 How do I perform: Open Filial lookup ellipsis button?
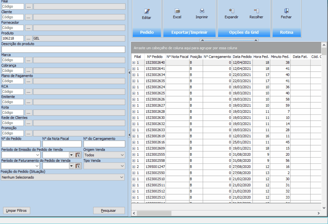29,6
